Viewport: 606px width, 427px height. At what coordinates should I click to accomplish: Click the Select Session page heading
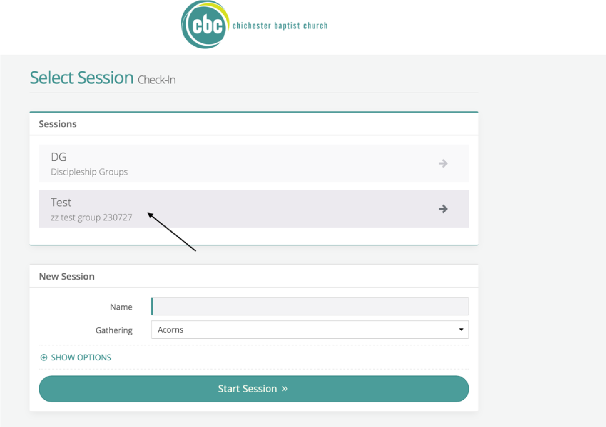click(82, 78)
